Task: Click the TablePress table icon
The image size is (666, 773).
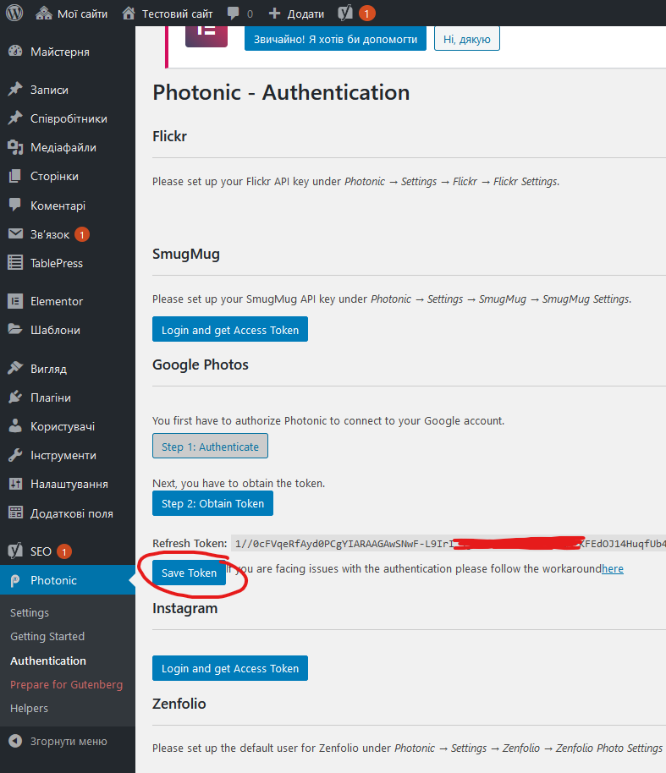Action: click(x=15, y=263)
